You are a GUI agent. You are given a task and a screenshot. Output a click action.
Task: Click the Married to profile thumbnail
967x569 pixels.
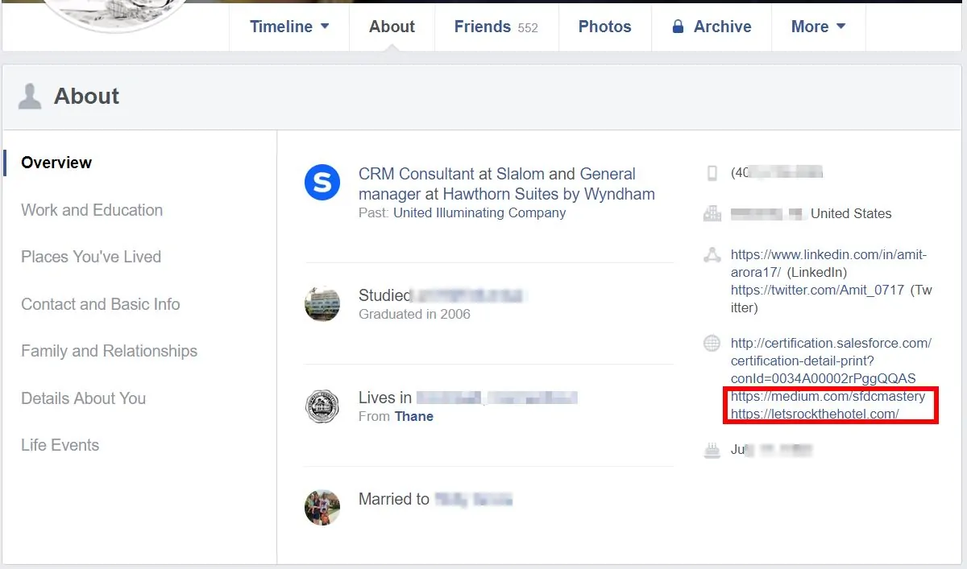click(322, 507)
